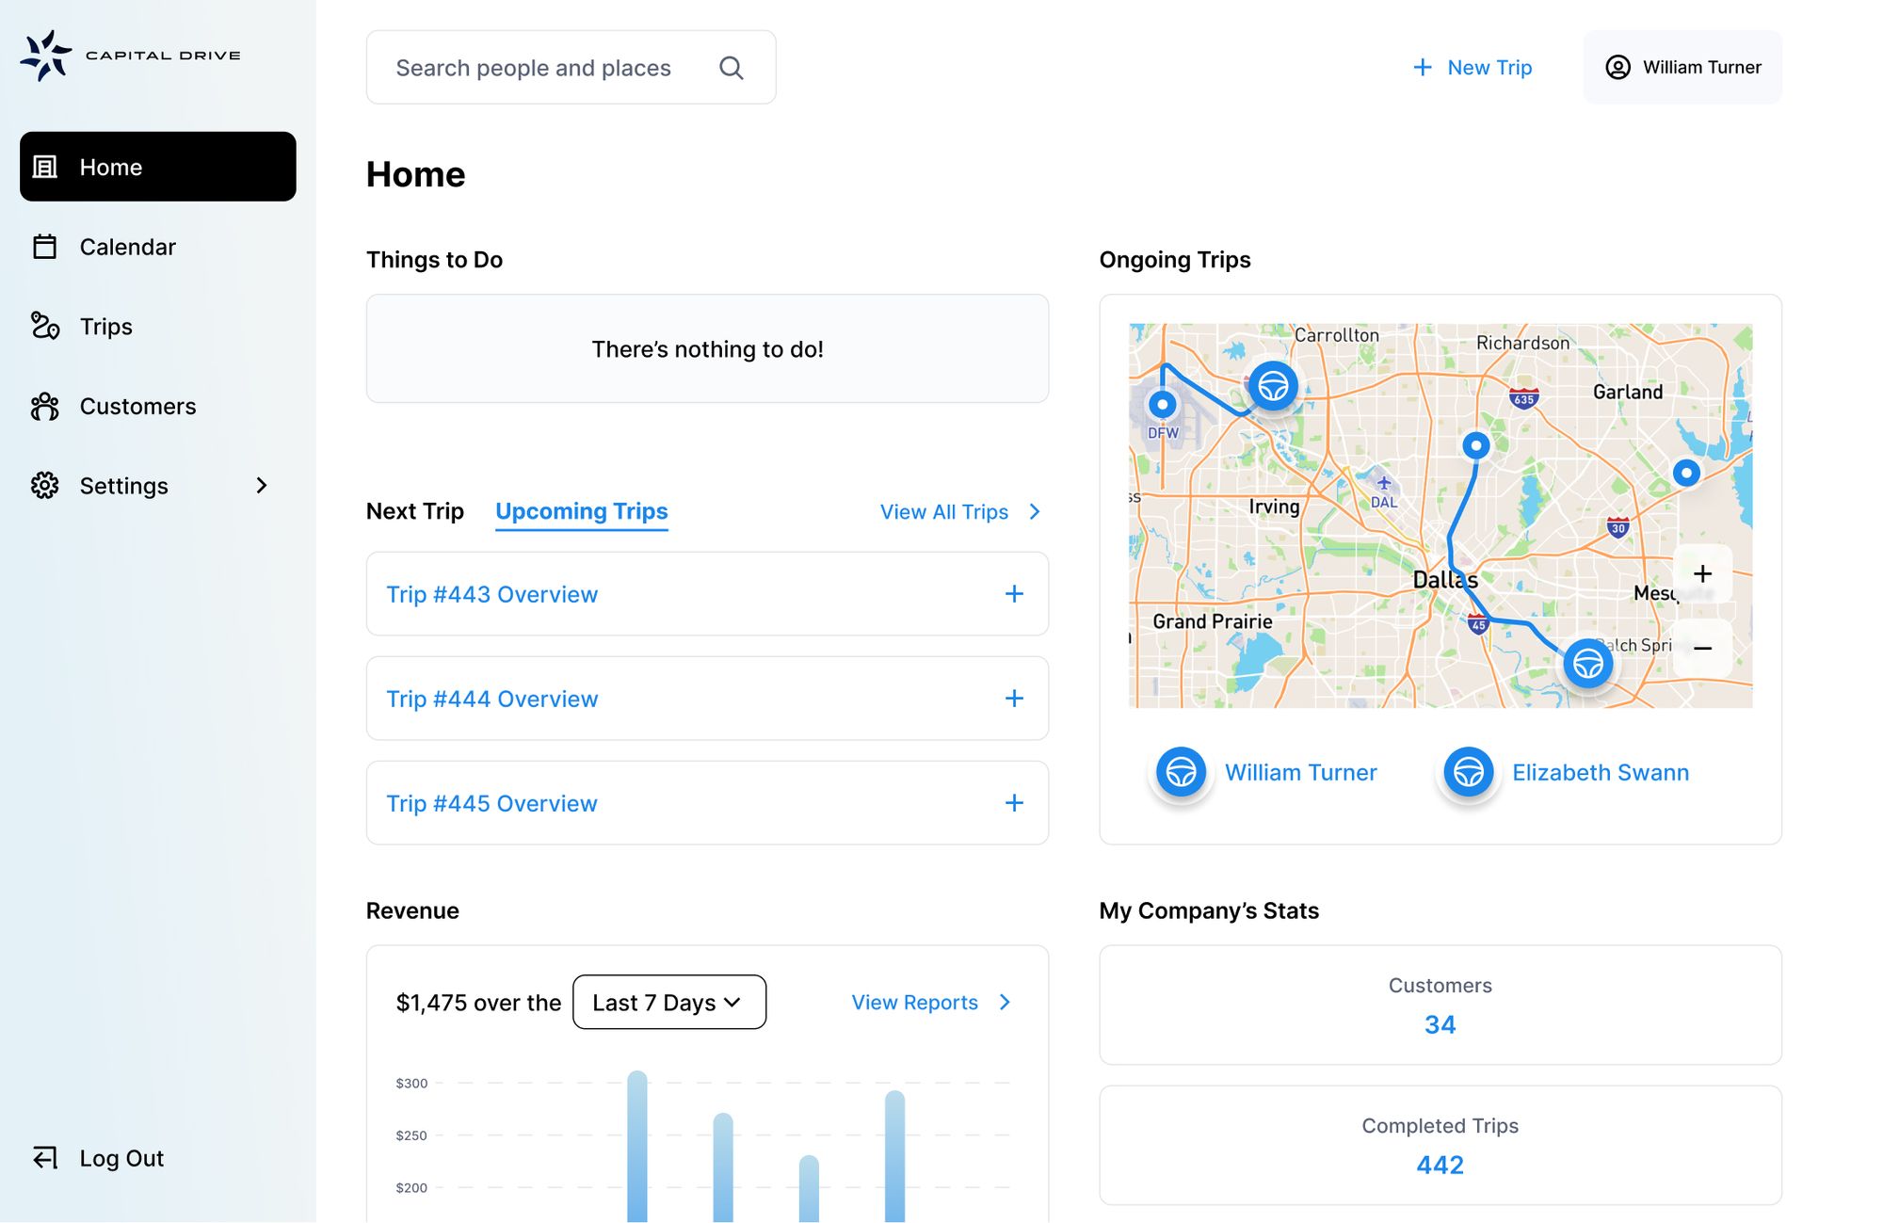Click the search people and places field
Viewport: 1883px width, 1223px height.
coord(533,68)
